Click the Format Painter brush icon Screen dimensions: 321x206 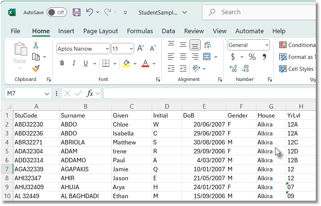[36, 68]
